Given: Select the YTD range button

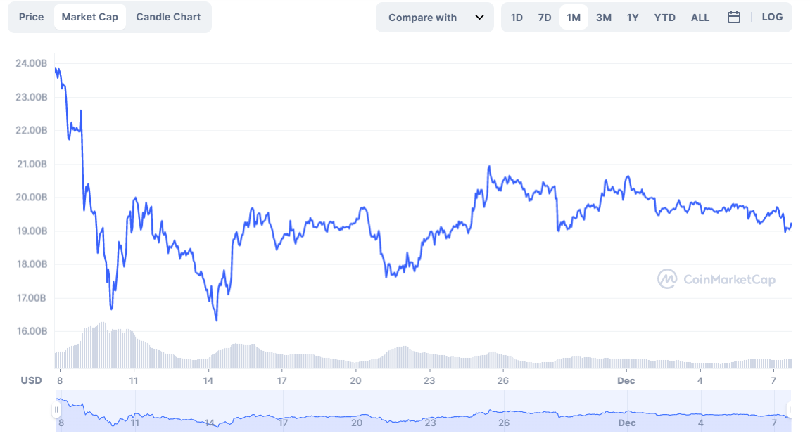Looking at the screenshot, I should pos(664,18).
